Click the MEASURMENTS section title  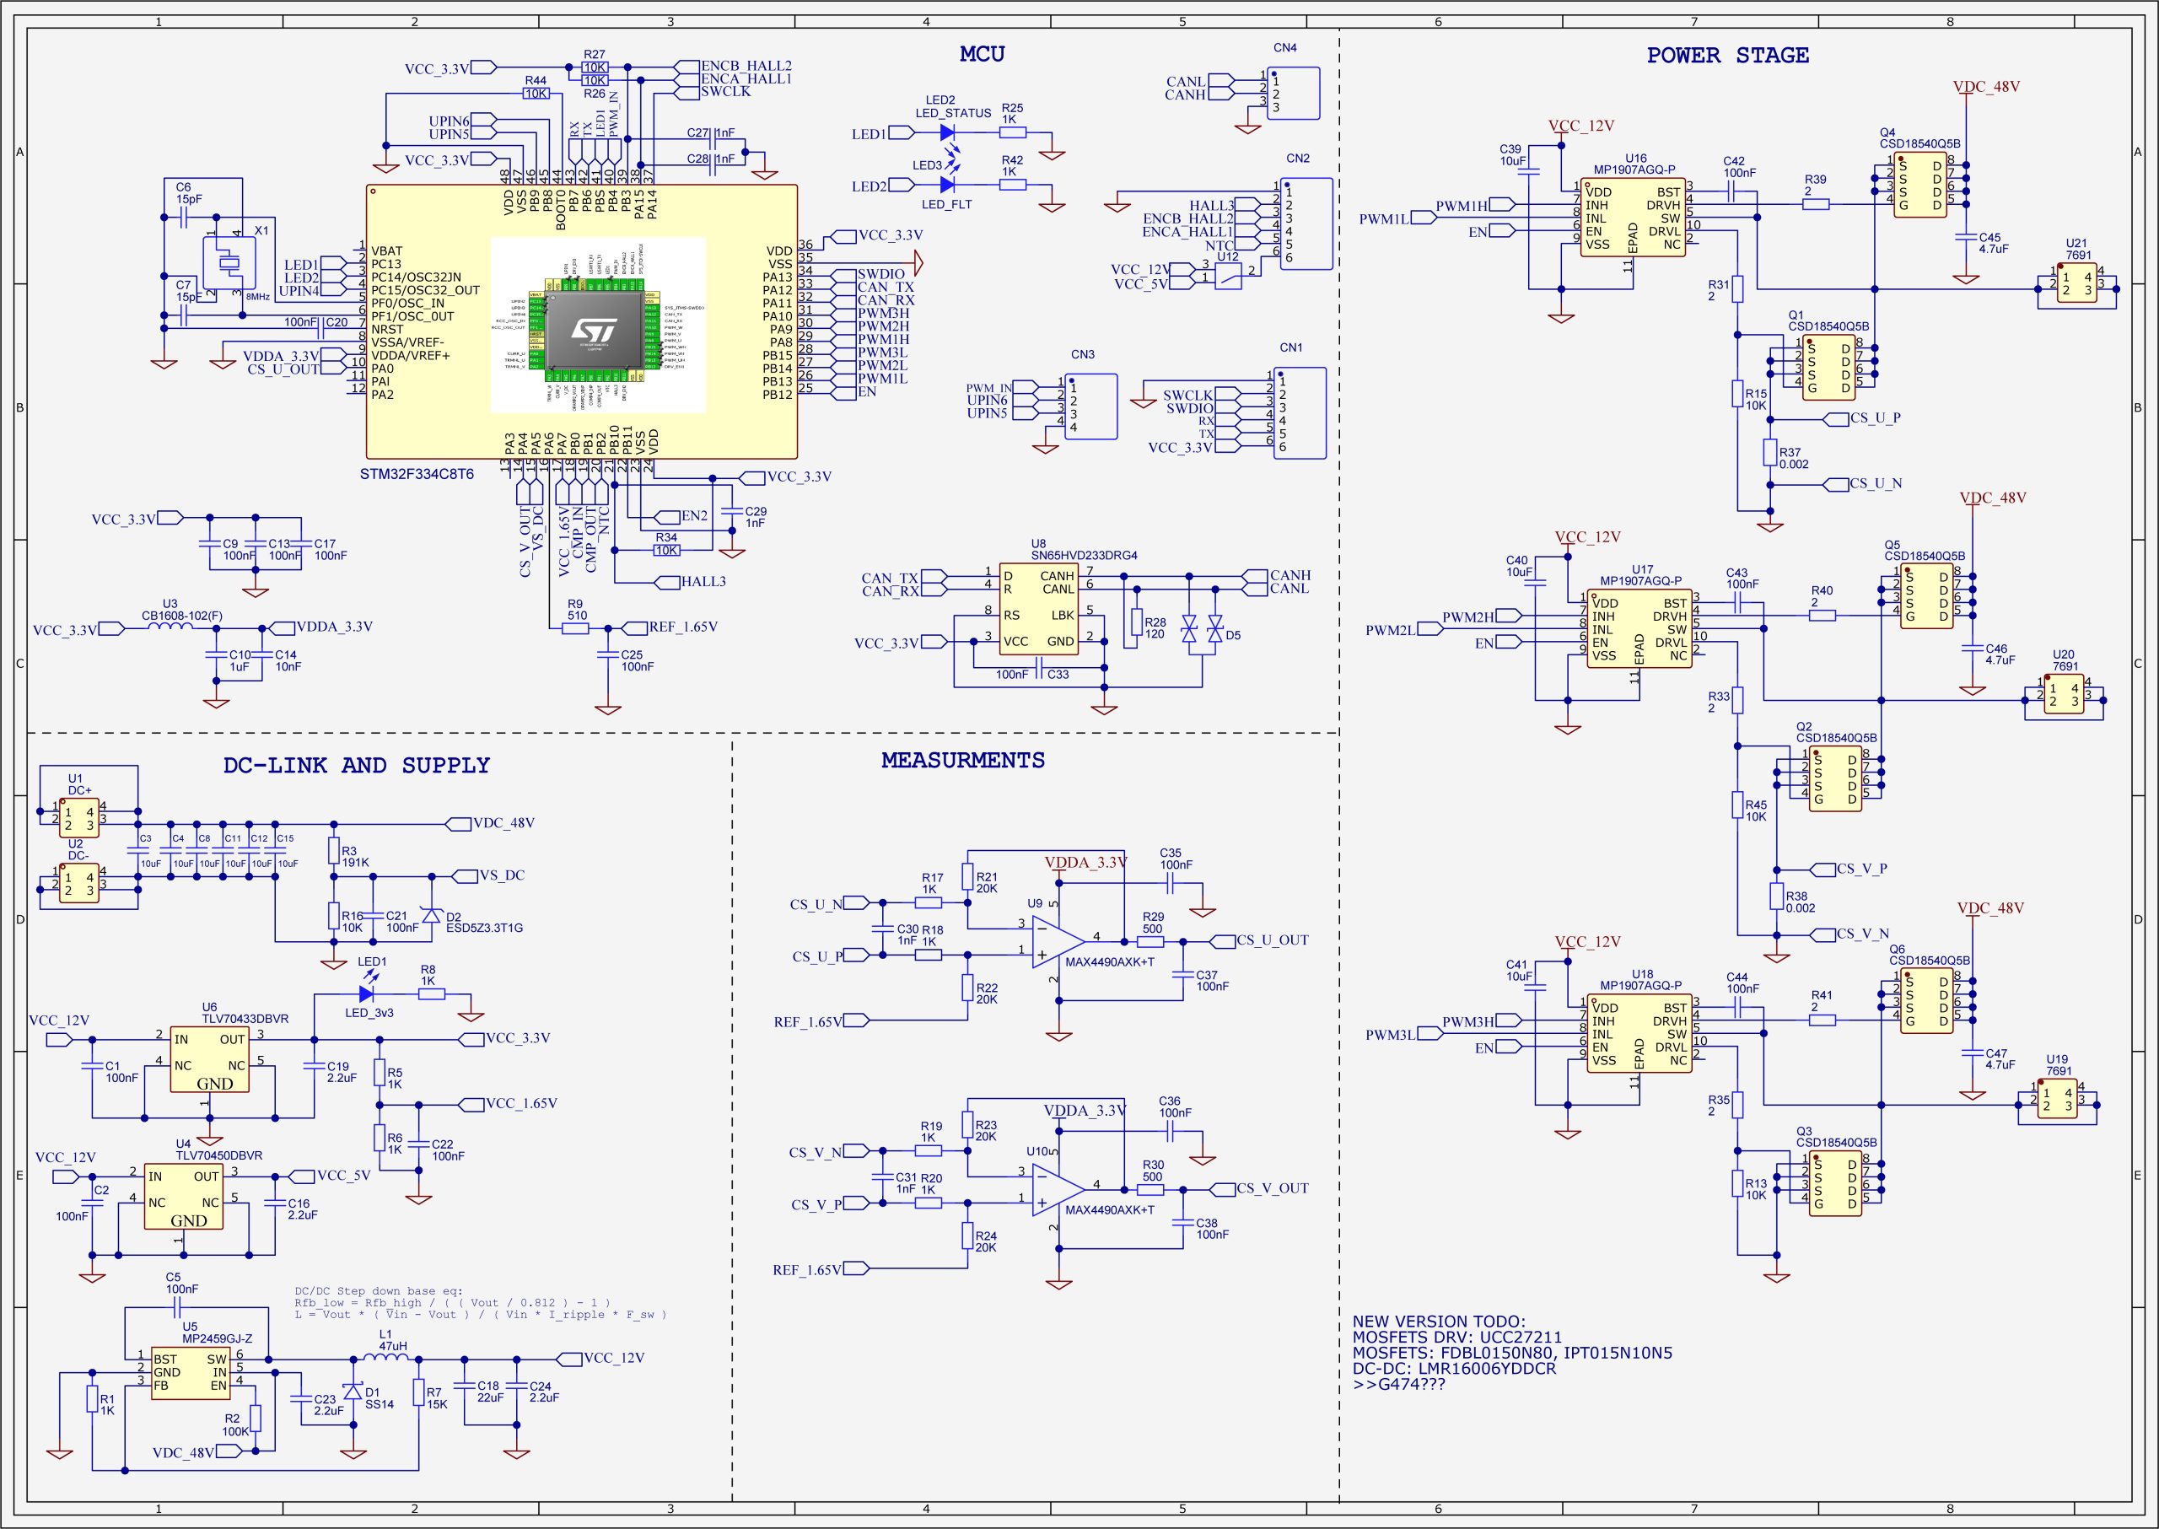coord(963,760)
